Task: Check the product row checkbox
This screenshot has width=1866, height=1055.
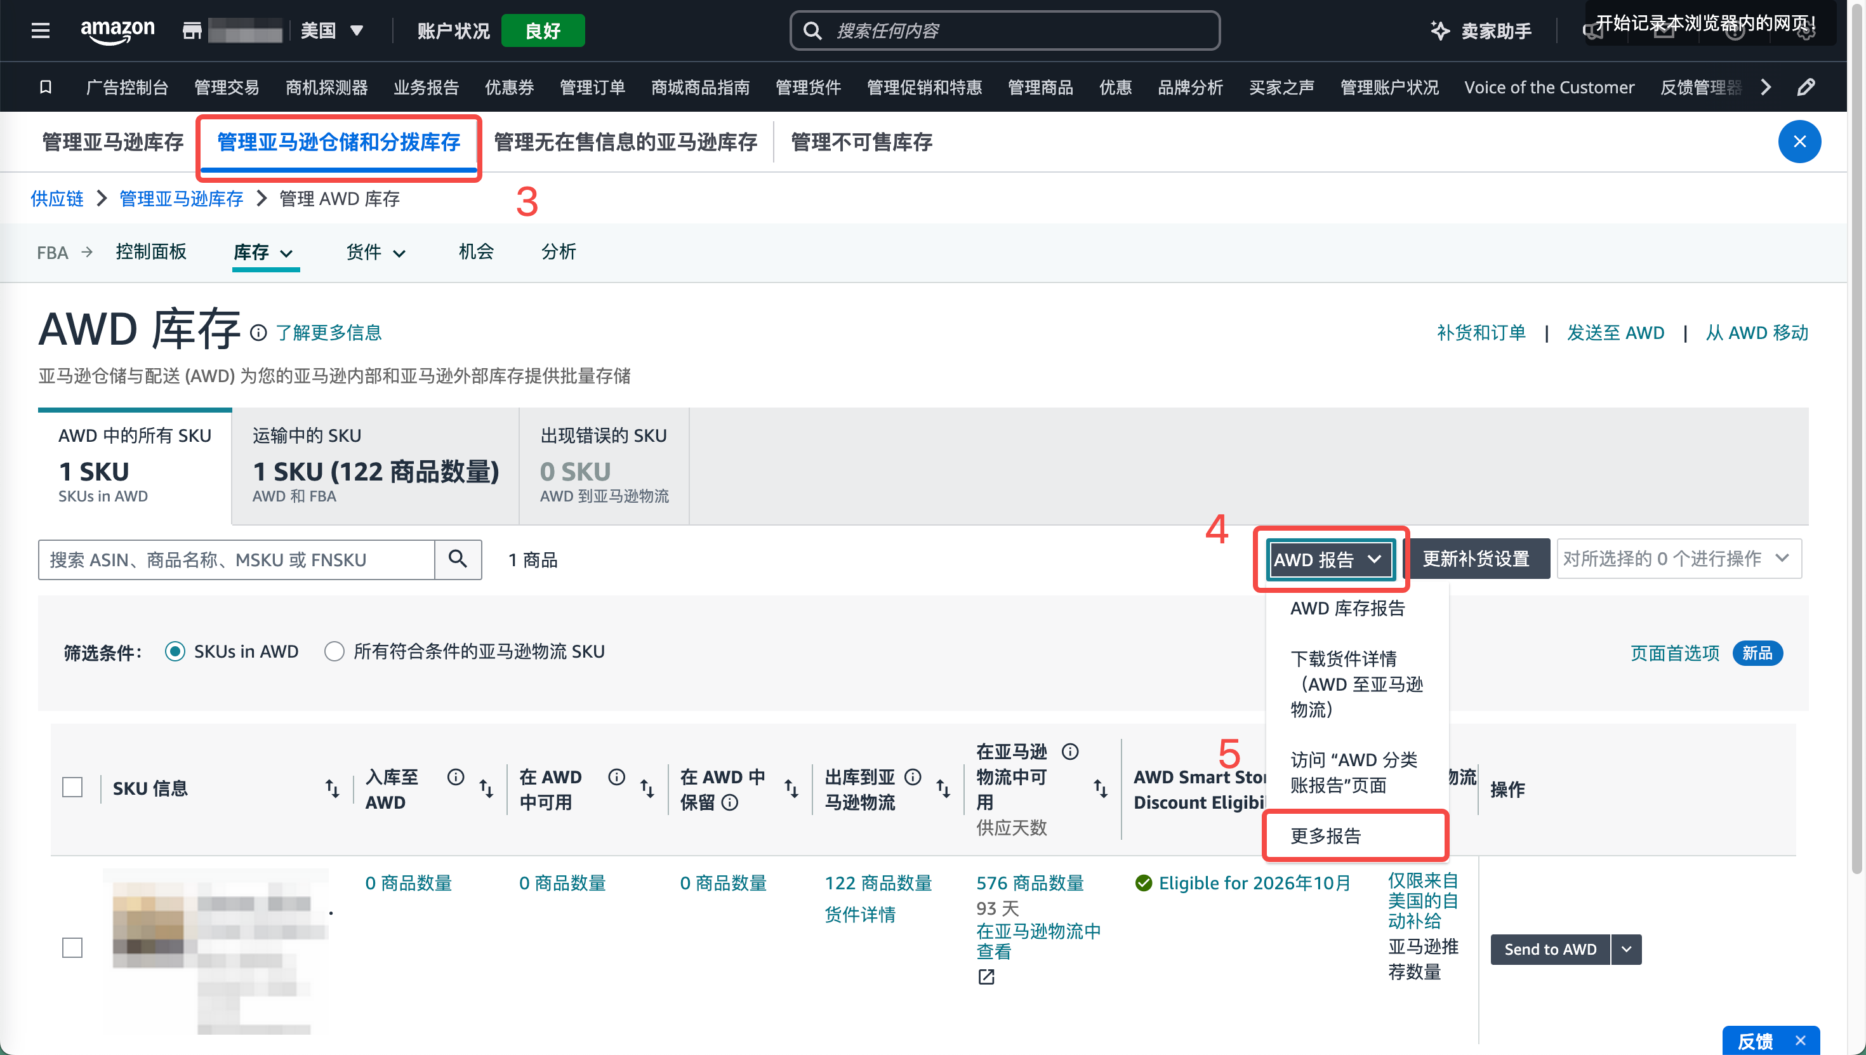Action: 72,948
